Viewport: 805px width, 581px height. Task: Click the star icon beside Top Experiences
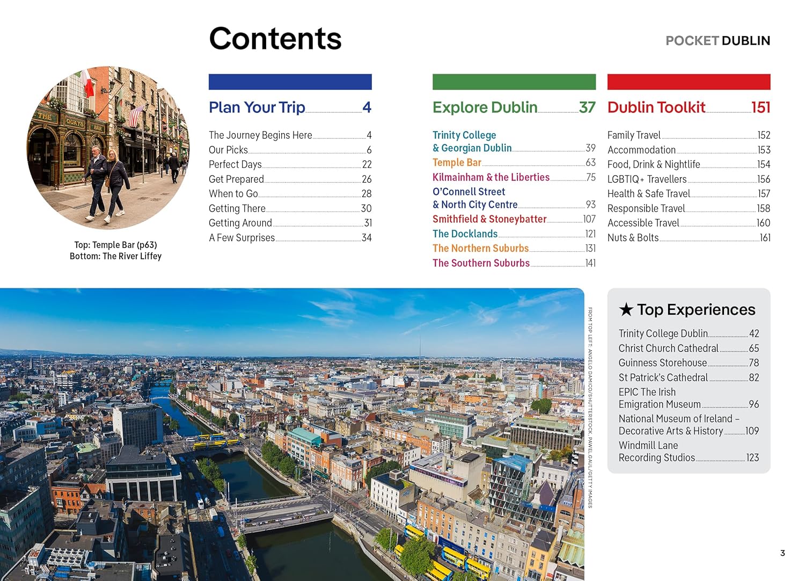point(626,309)
